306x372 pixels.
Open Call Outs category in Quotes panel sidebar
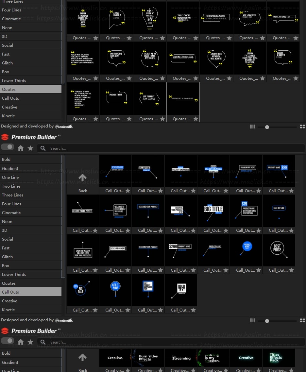coord(31,98)
